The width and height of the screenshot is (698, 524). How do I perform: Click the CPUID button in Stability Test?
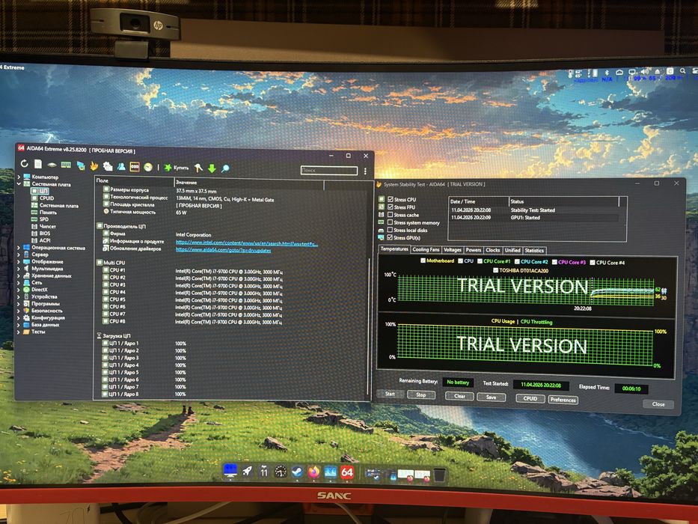coord(530,398)
